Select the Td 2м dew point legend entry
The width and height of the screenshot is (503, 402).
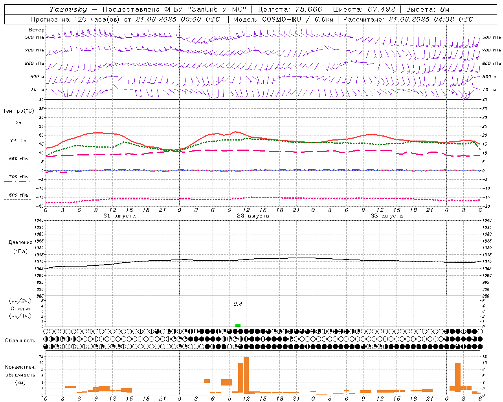coord(18,141)
